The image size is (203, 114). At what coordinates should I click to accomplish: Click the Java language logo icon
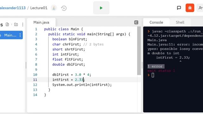tap(54, 8)
